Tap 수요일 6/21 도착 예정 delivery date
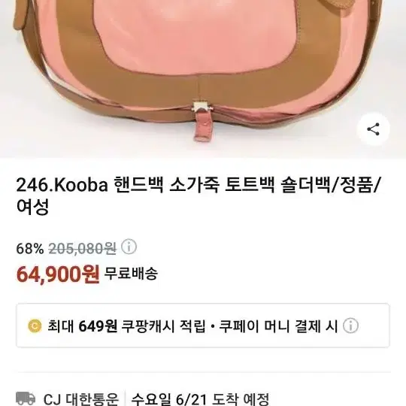 pyautogui.click(x=200, y=399)
